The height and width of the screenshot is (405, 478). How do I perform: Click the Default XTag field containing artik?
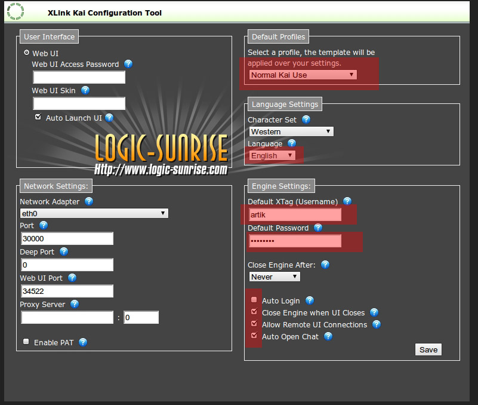pos(295,214)
